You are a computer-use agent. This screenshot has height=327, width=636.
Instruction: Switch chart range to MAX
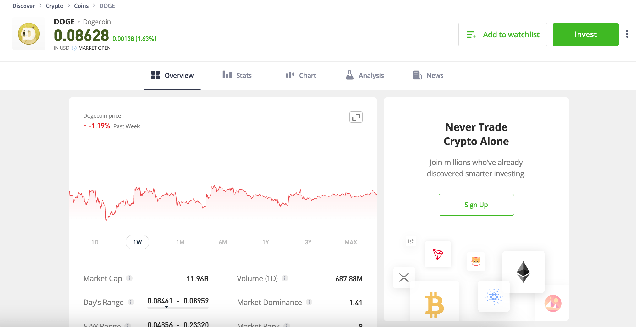click(351, 242)
